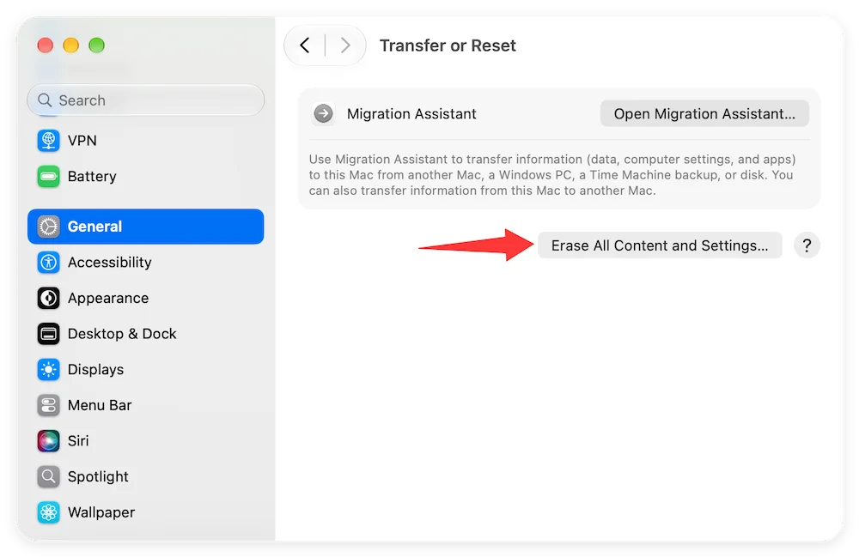The width and height of the screenshot is (859, 557).
Task: Click the Spotlight magnifier icon
Action: coord(48,476)
